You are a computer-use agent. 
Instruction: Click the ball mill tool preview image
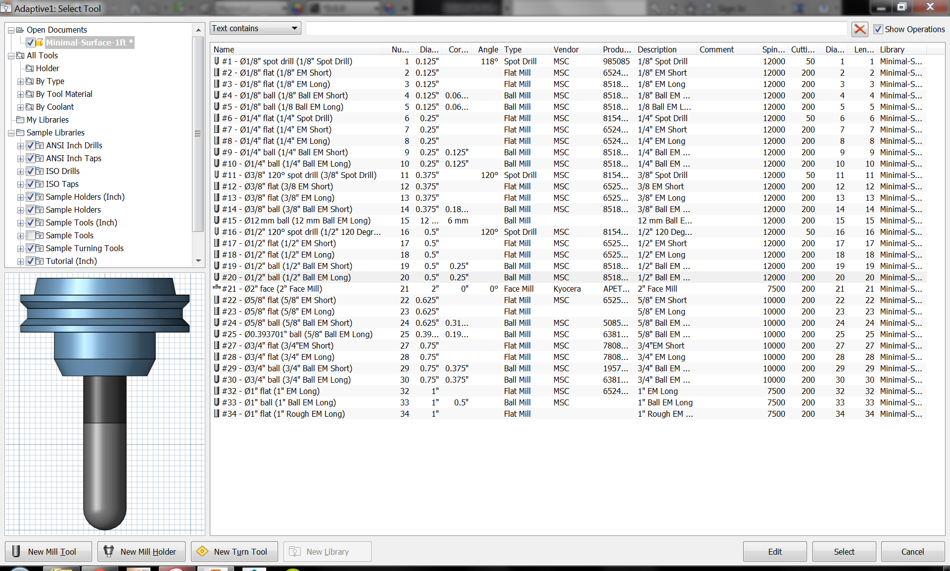[105, 404]
